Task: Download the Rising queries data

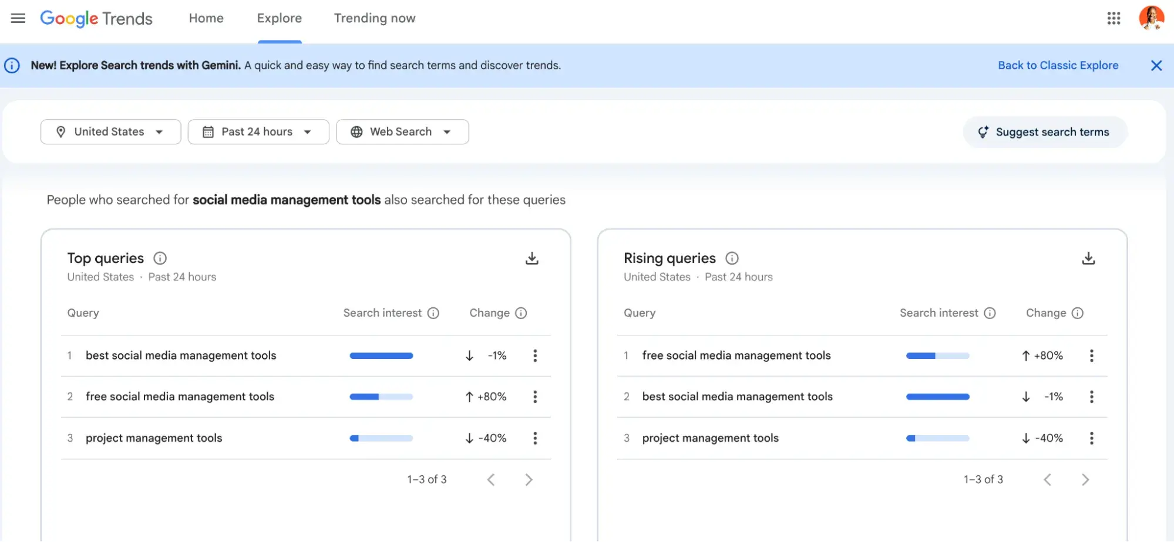Action: point(1089,258)
